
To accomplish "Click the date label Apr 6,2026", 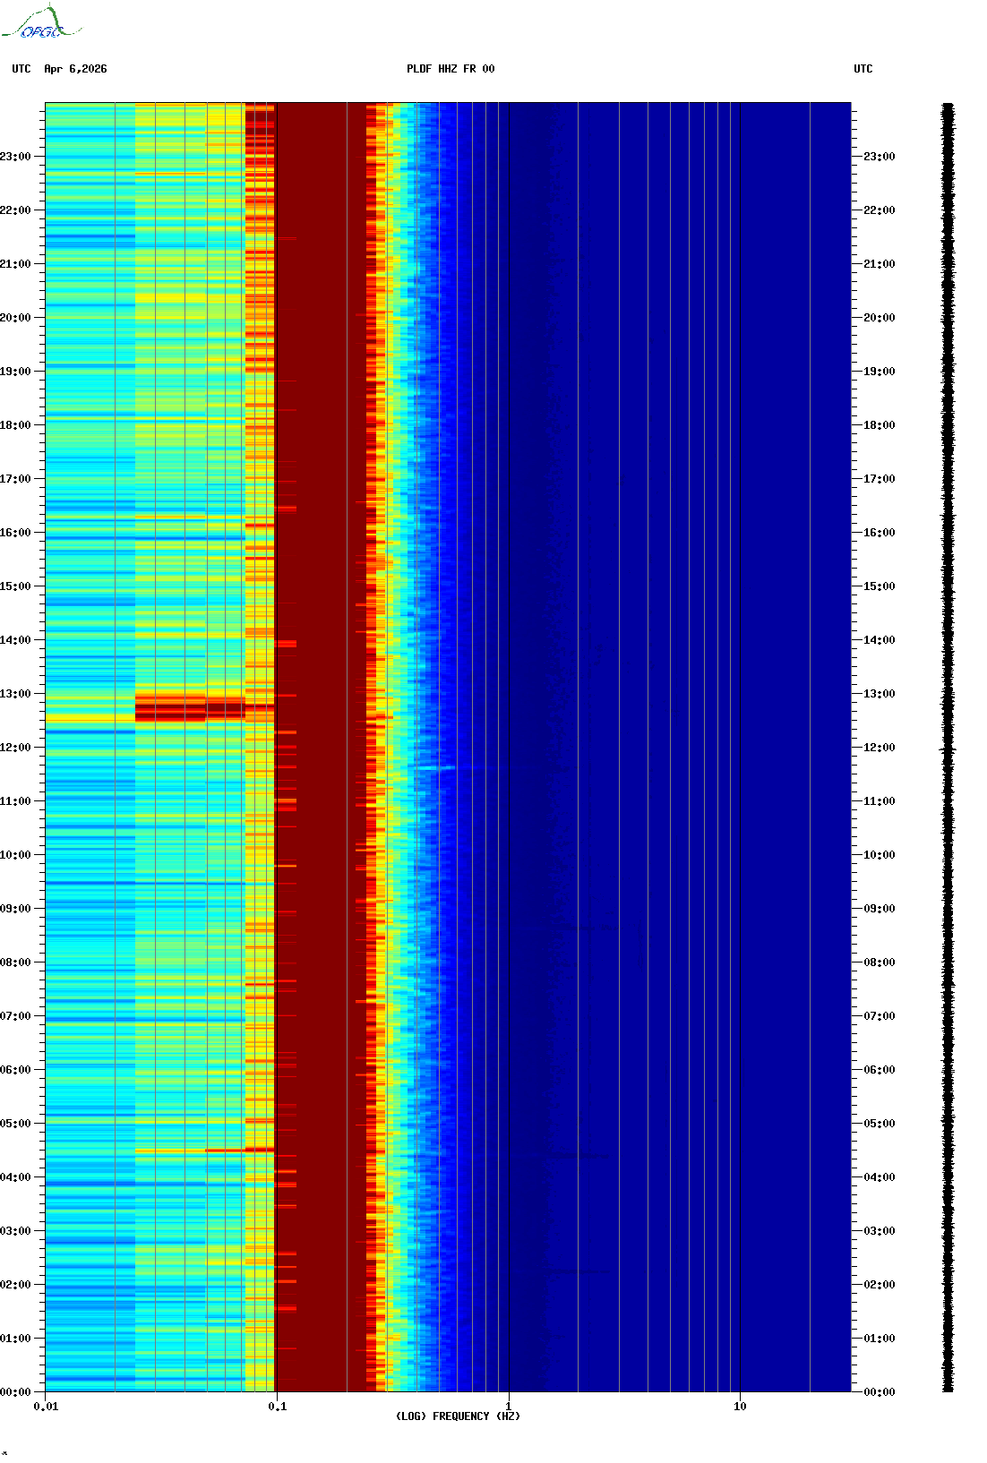I will pos(75,69).
